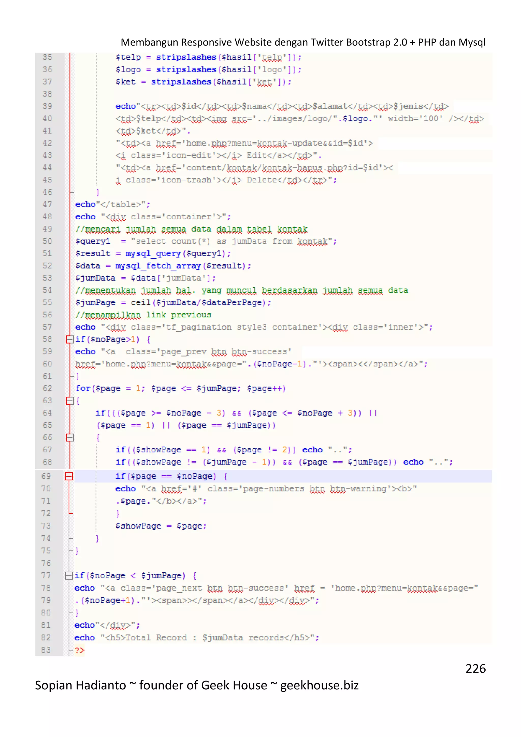Click the 'for($page = 1;' loop line

[181, 388]
